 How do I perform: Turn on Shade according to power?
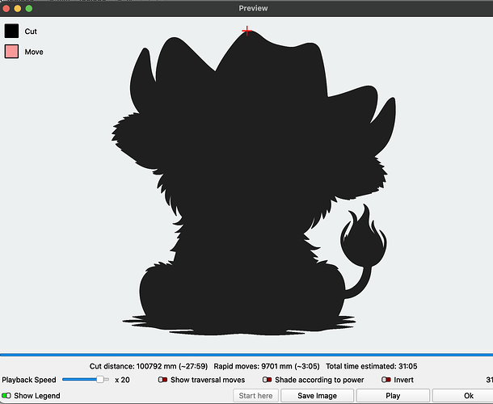point(267,380)
